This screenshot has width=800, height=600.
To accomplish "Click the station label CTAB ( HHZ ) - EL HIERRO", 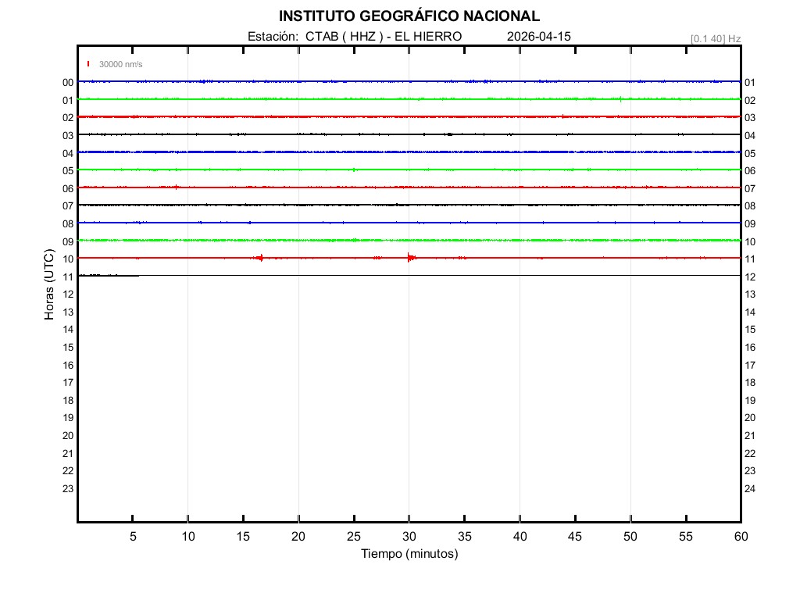I will [354, 37].
